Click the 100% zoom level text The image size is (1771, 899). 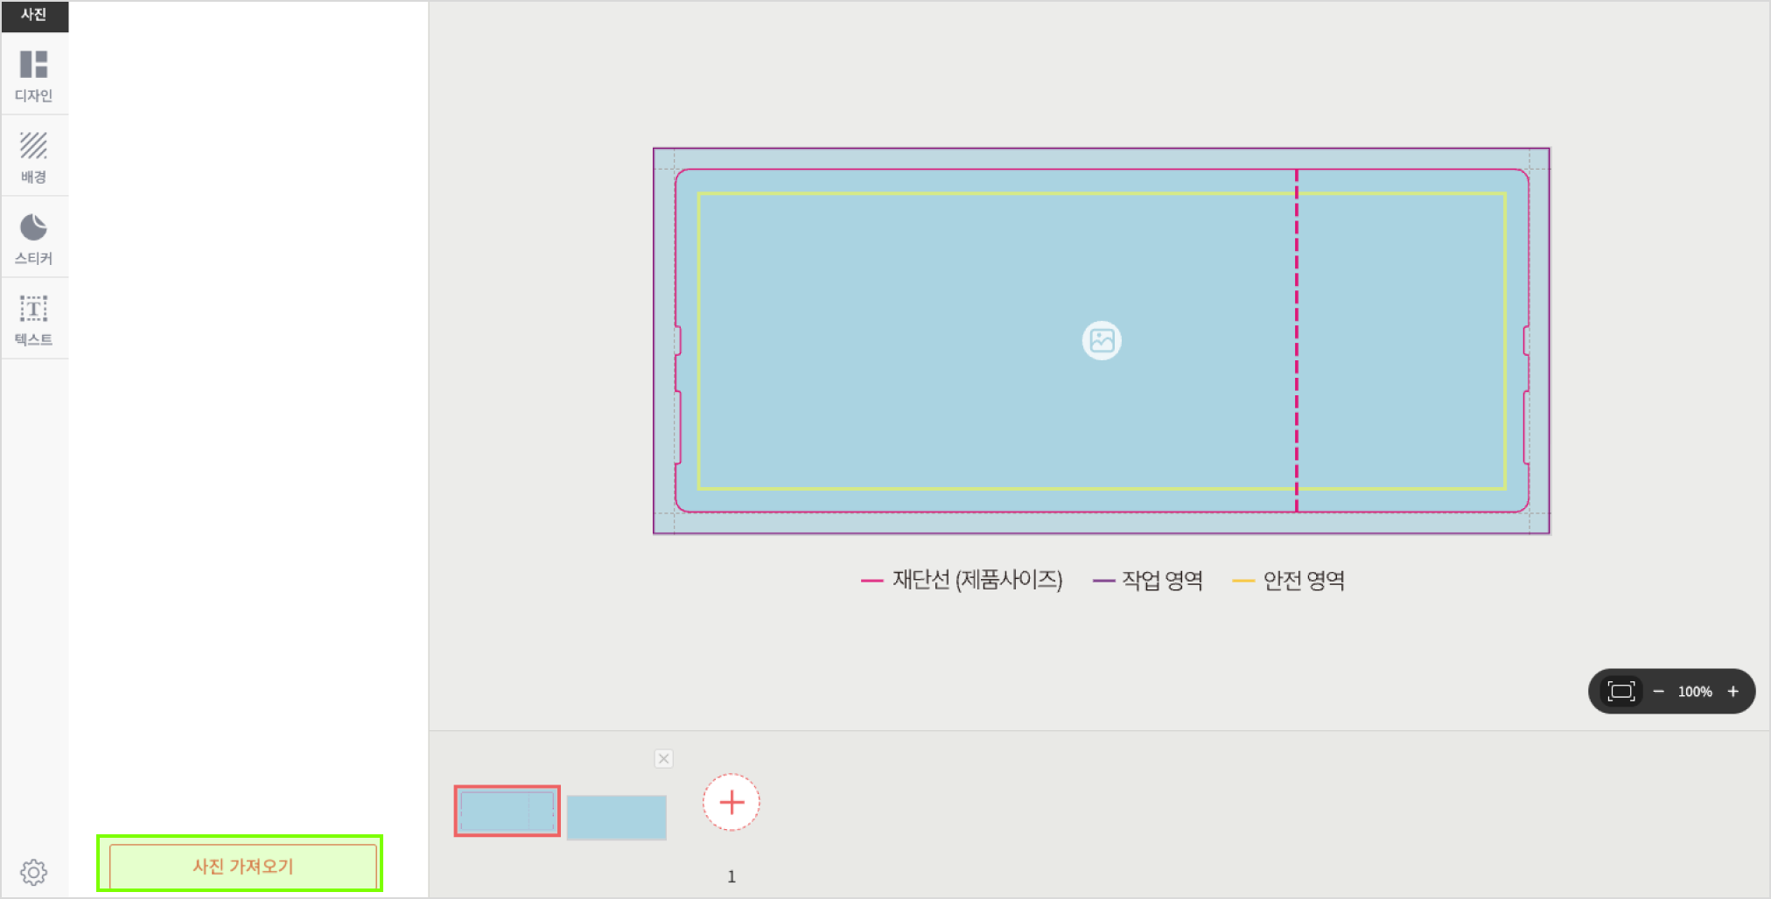[1695, 692]
